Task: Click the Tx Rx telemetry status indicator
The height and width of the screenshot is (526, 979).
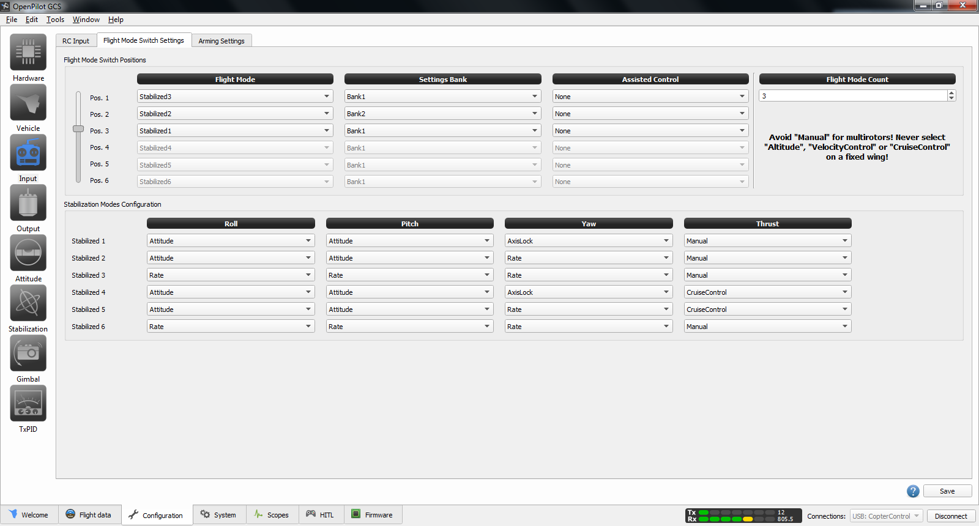Action: coord(743,516)
